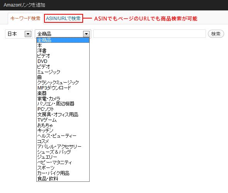Viewport: 228px width, 193px height.
Task: Click the keyword search input field
Action: [x=150, y=34]
